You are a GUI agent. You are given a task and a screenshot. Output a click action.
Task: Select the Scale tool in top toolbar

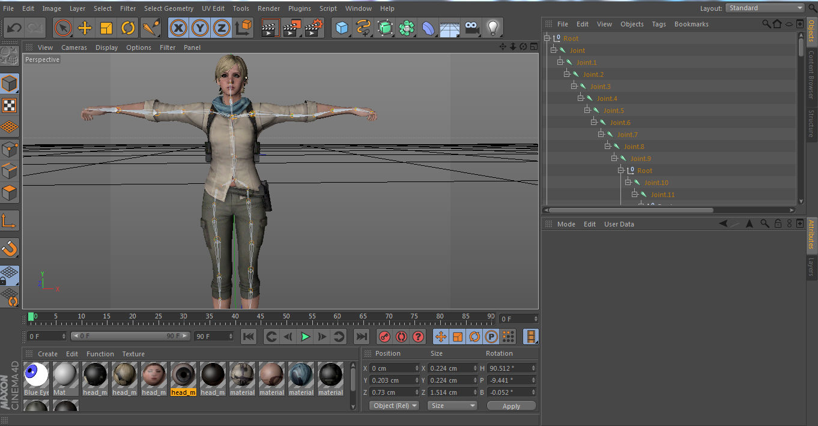(106, 28)
